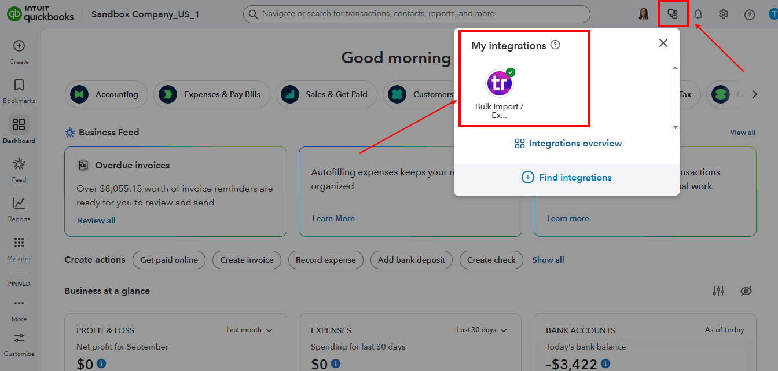Select the Expenses & Pay Bills tab

coord(212,94)
